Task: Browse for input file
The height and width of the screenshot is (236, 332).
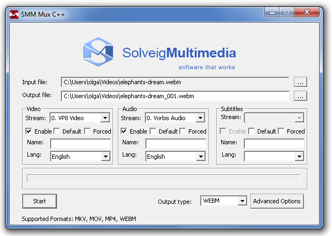Action: (x=300, y=82)
